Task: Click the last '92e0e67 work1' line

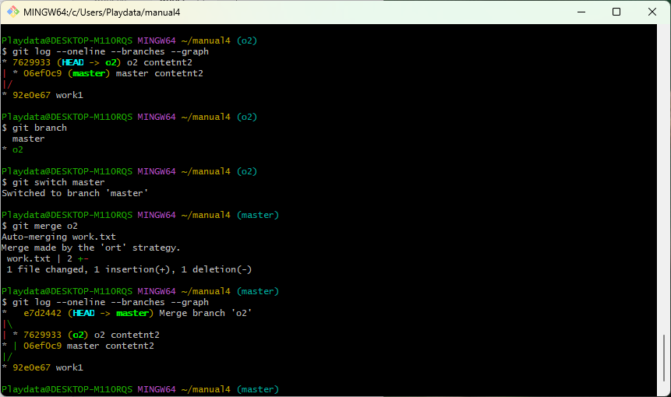Action: [42, 367]
